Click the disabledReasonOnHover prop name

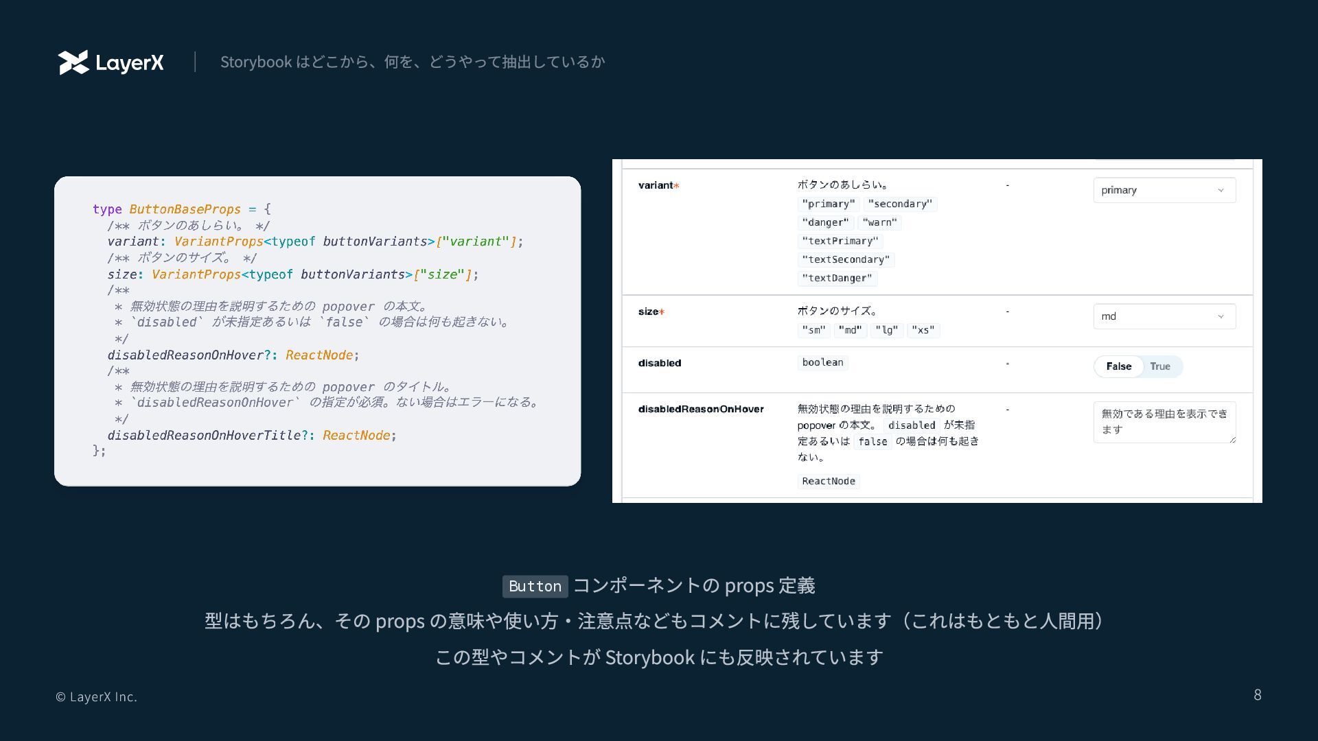(701, 409)
